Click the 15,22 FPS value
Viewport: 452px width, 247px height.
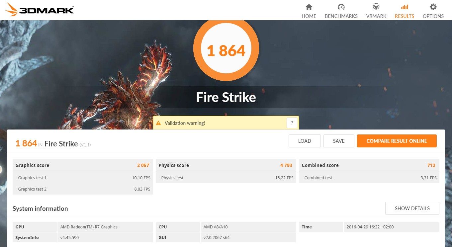point(284,178)
